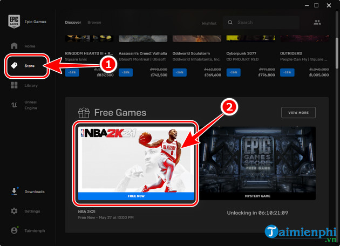Click the -33% discount badge for Kingdom Hearts
Screen dimensions: 340x246
(x=72, y=72)
